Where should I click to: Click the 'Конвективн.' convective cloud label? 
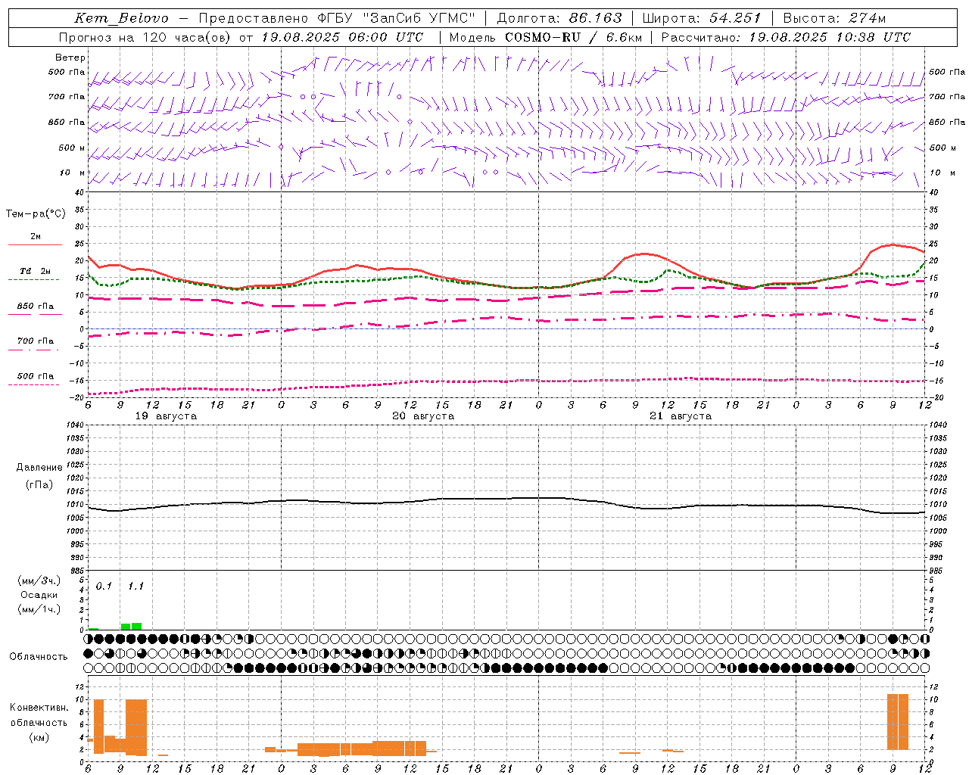[39, 708]
